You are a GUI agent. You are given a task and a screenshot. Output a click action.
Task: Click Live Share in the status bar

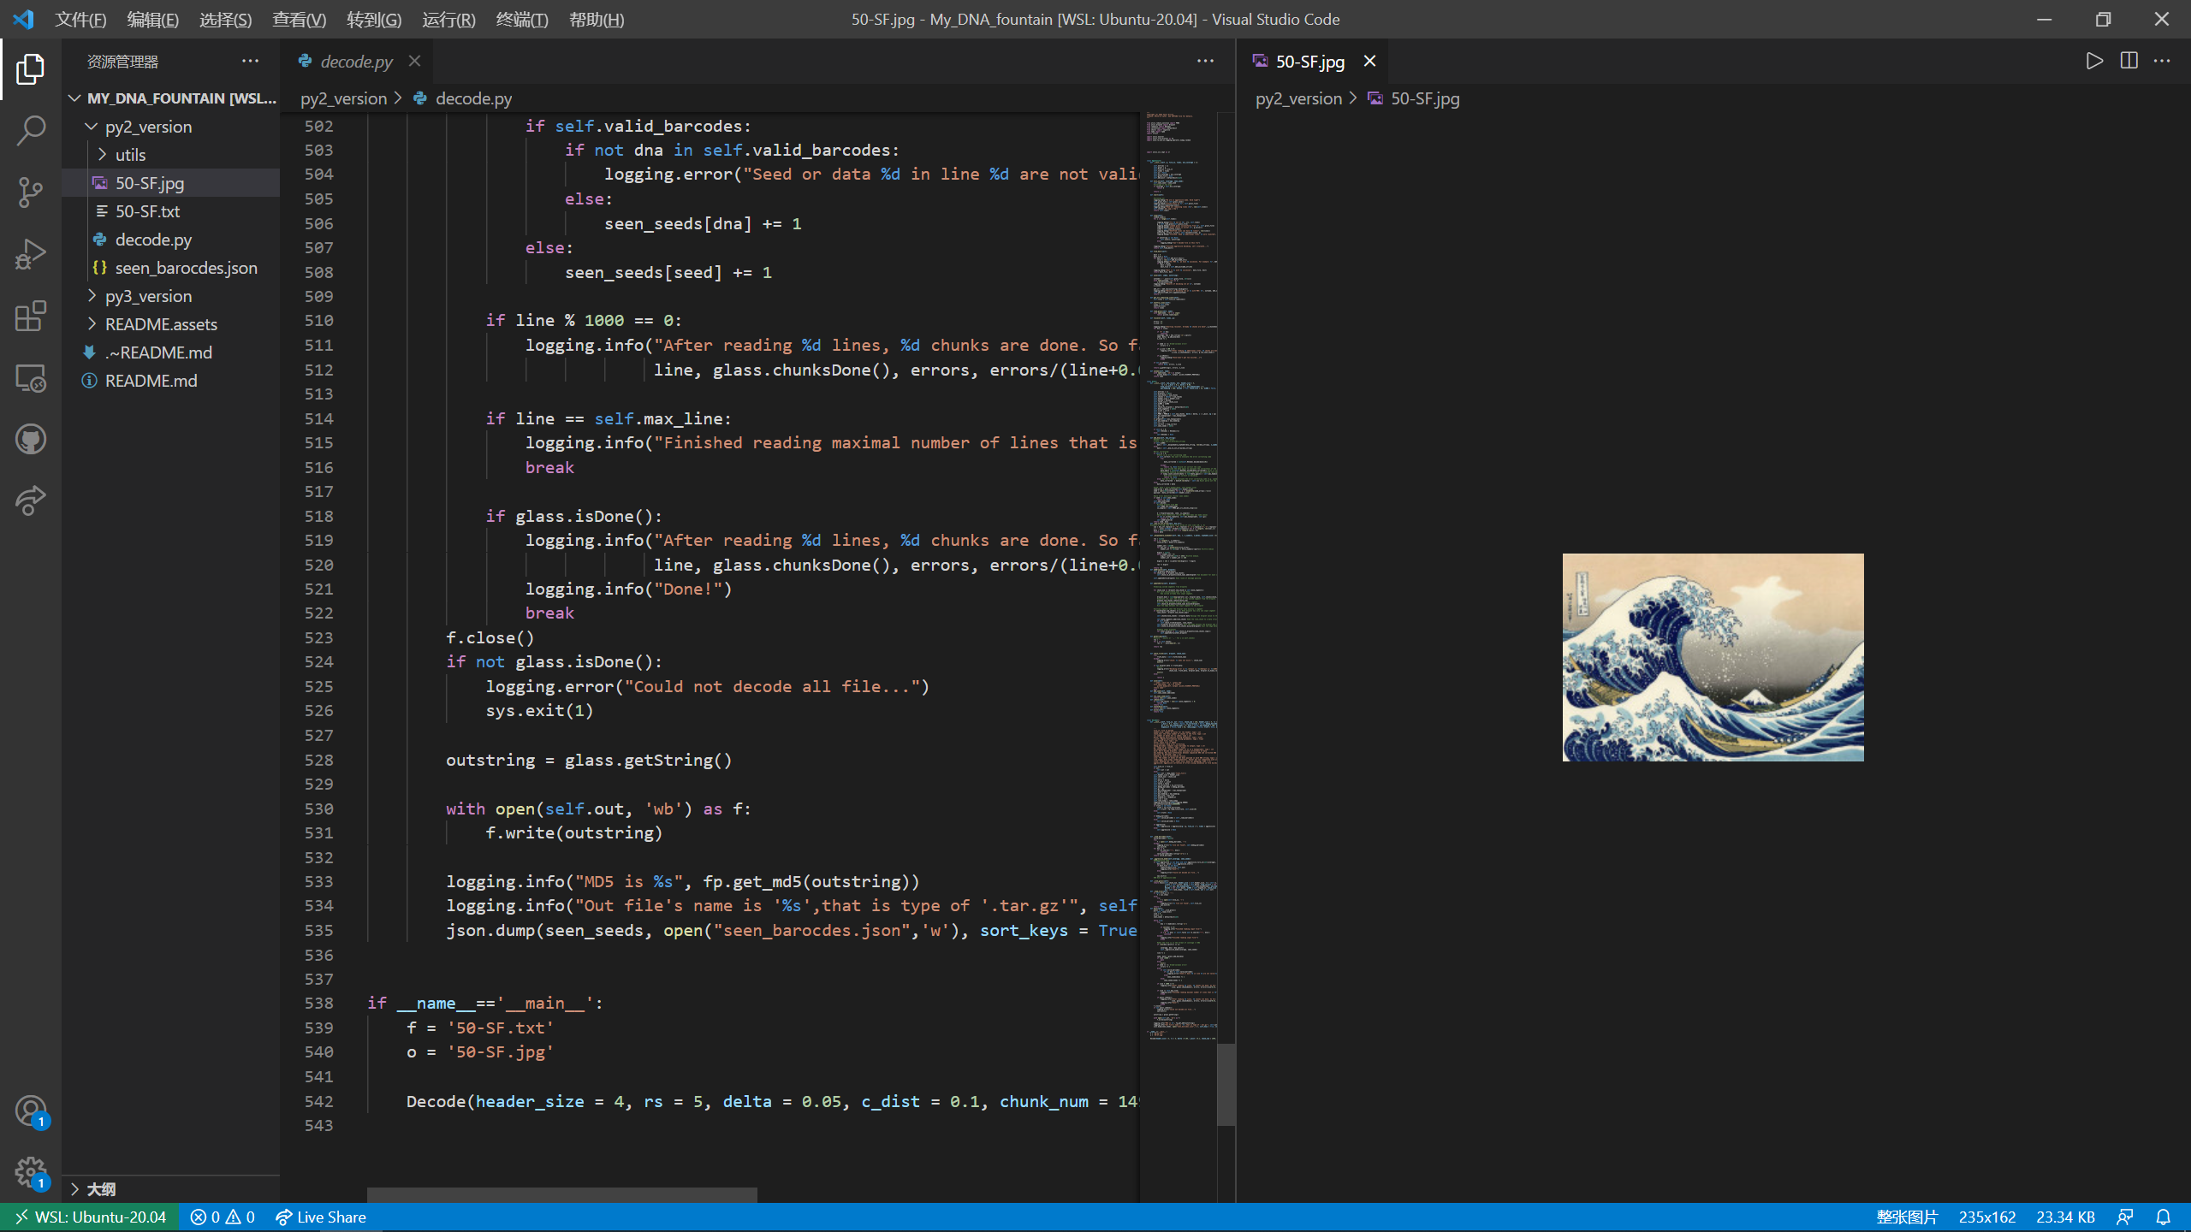(x=321, y=1217)
